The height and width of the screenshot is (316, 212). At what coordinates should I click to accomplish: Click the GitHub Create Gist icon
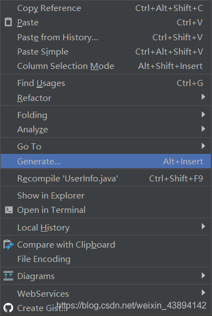click(8, 308)
